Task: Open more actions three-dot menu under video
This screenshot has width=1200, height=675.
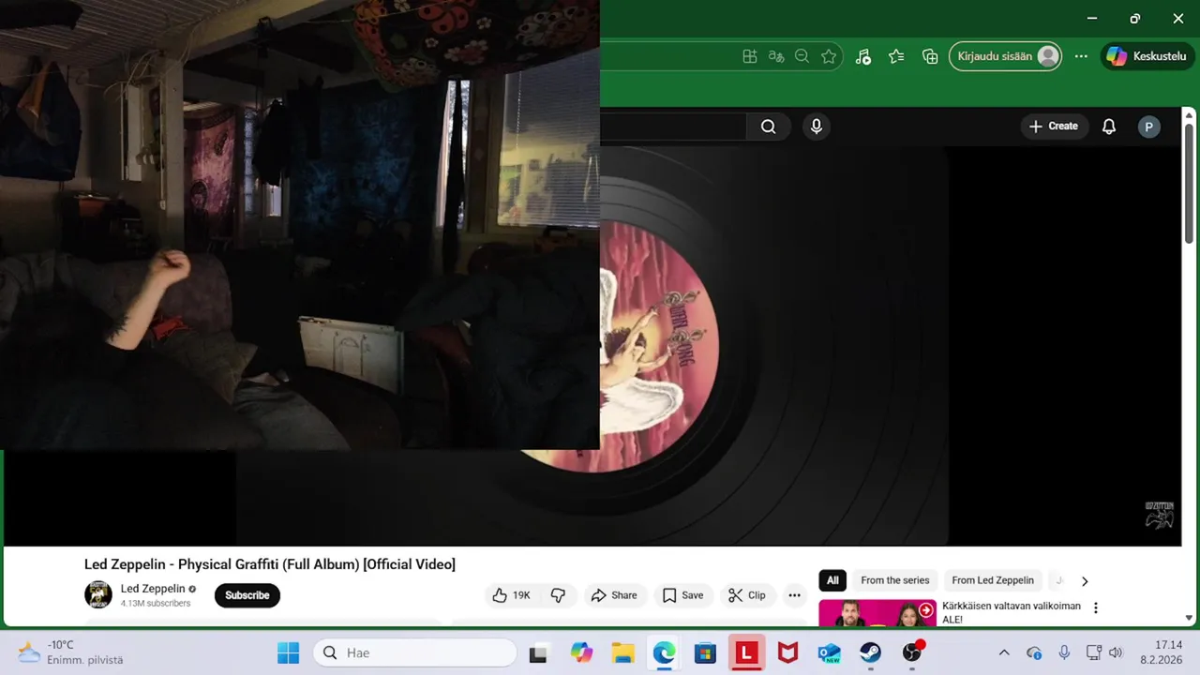Action: click(795, 595)
